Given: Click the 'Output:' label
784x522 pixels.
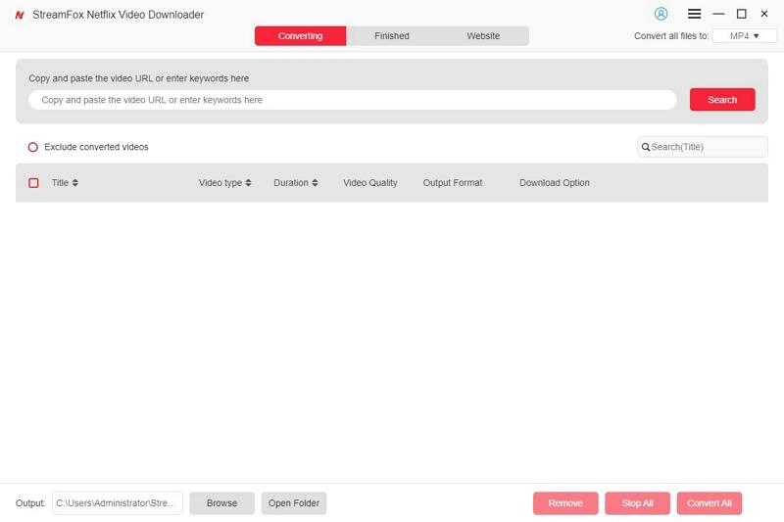Looking at the screenshot, I should 30,503.
